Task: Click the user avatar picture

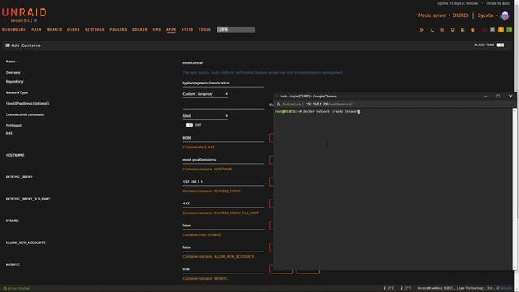Action: (505, 15)
